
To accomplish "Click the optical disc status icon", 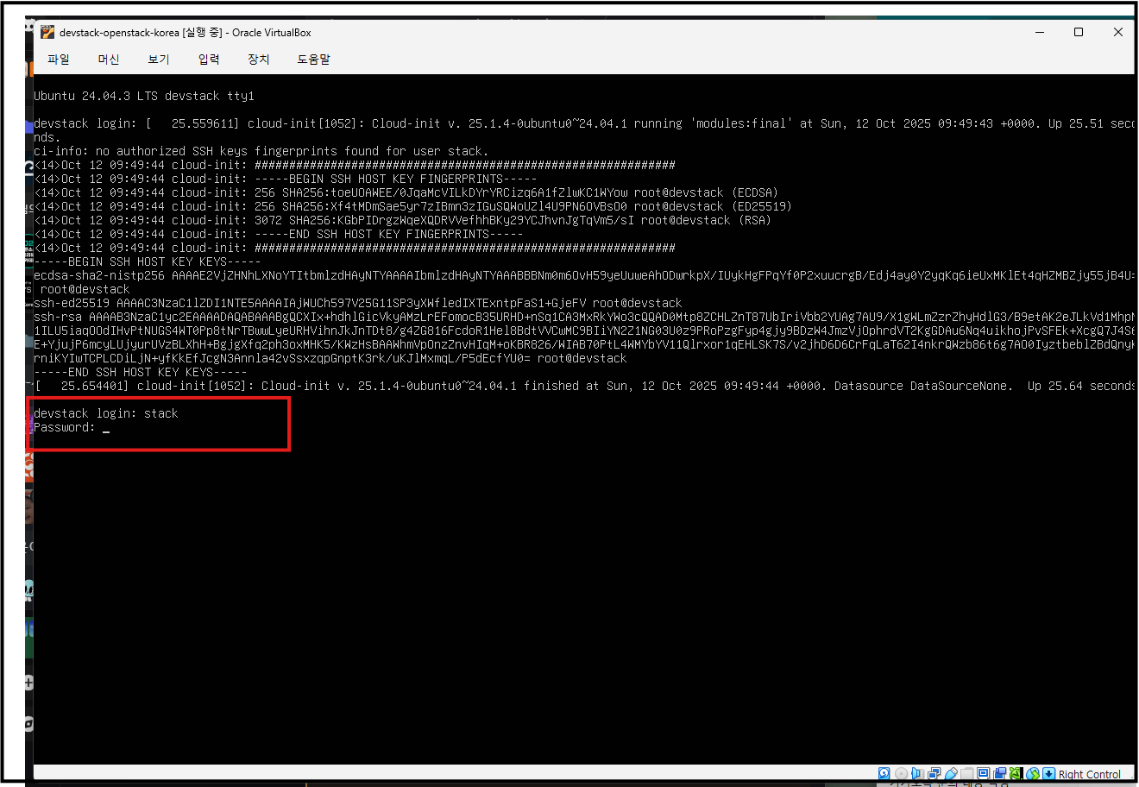I will [901, 773].
